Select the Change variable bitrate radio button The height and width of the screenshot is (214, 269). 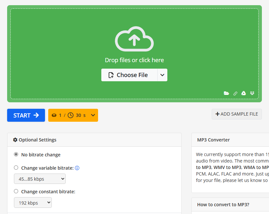coord(16,168)
